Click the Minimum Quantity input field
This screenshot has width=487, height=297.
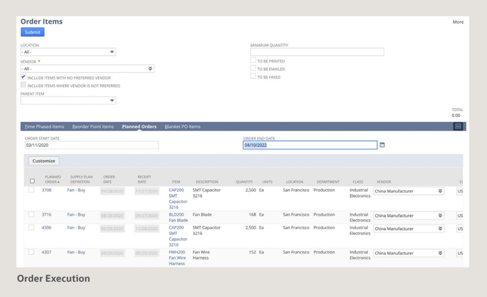click(x=317, y=52)
